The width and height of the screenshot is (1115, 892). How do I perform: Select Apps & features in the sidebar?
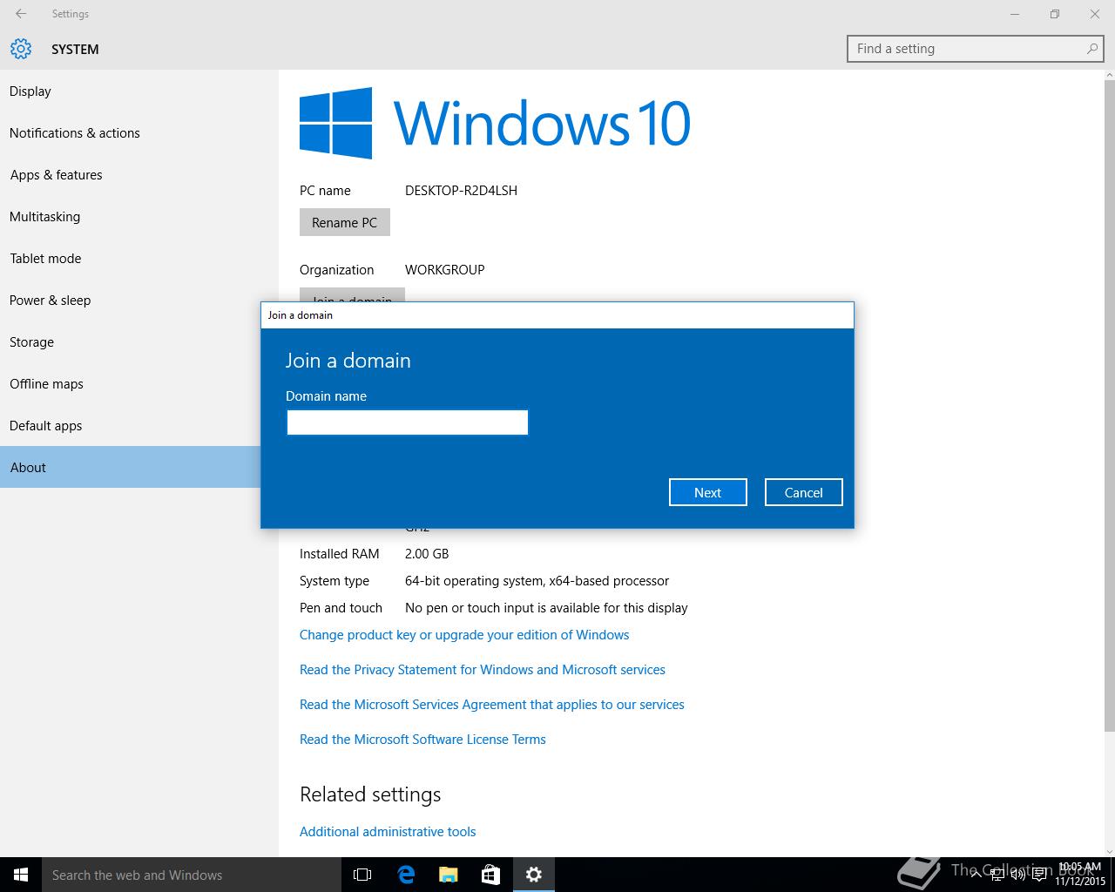coord(139,175)
